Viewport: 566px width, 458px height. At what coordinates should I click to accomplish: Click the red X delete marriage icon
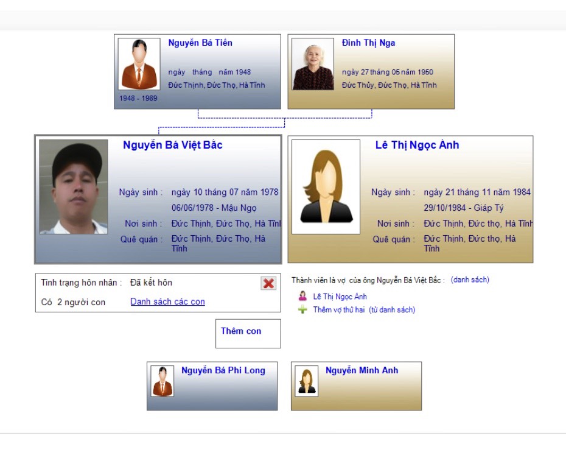pyautogui.click(x=268, y=283)
